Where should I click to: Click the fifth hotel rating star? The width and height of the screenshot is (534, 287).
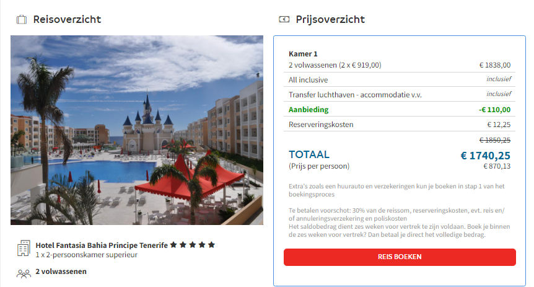pyautogui.click(x=211, y=245)
